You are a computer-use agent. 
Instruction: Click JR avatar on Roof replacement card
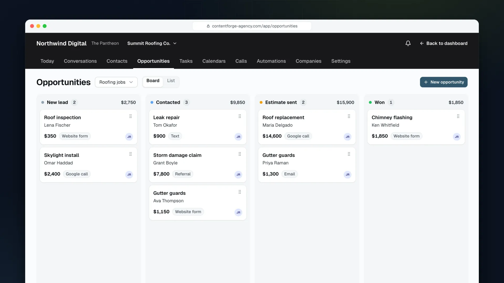[x=348, y=137]
